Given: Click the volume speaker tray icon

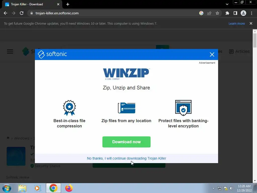Looking at the screenshot, I should point(232,188).
